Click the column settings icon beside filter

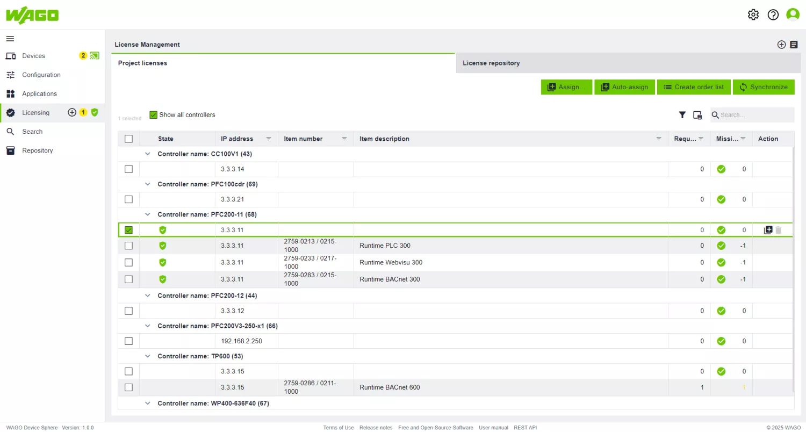point(697,115)
